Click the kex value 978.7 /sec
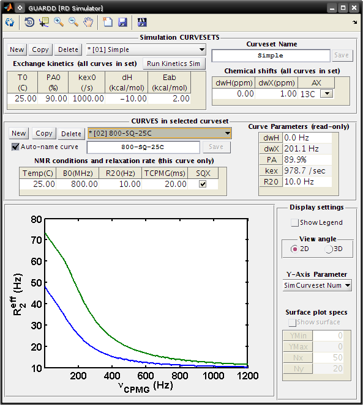This screenshot has height=405, width=363. click(x=307, y=170)
